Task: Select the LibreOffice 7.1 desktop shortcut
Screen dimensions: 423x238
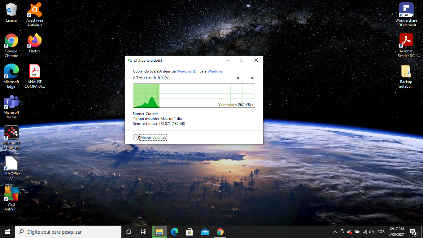Action: click(11, 168)
